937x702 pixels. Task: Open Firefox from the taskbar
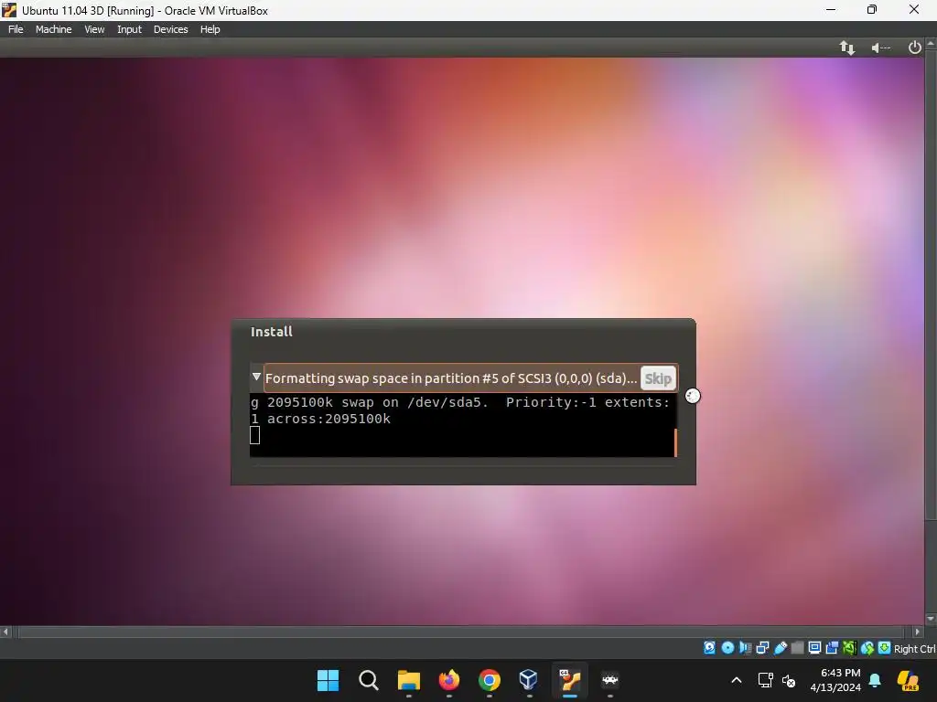pyautogui.click(x=448, y=680)
